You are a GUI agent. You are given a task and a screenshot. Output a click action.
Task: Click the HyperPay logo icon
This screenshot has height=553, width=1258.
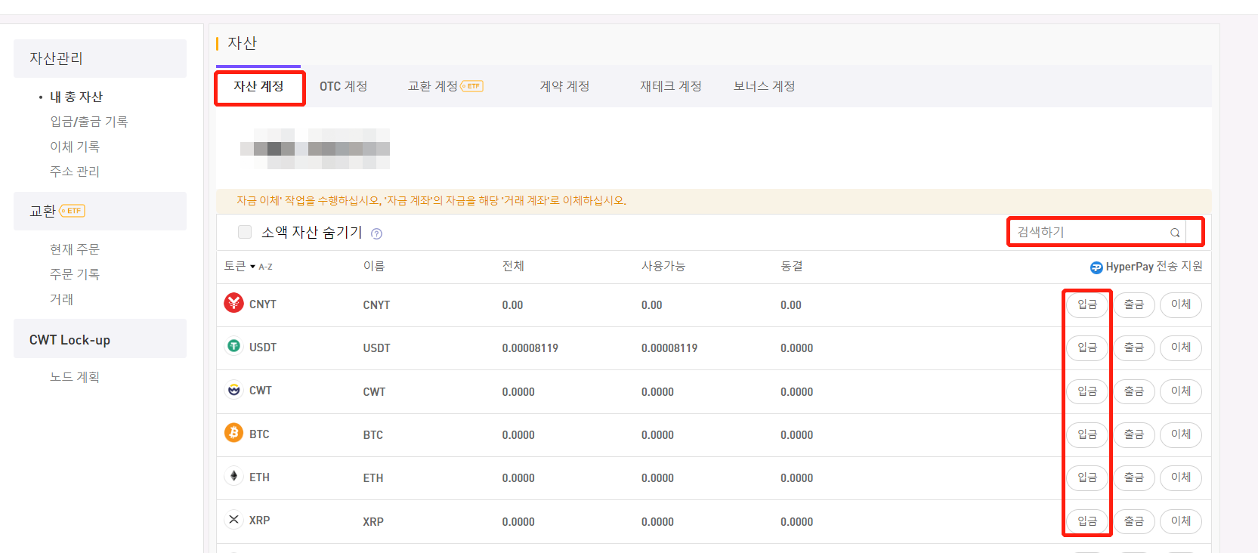click(x=1096, y=267)
